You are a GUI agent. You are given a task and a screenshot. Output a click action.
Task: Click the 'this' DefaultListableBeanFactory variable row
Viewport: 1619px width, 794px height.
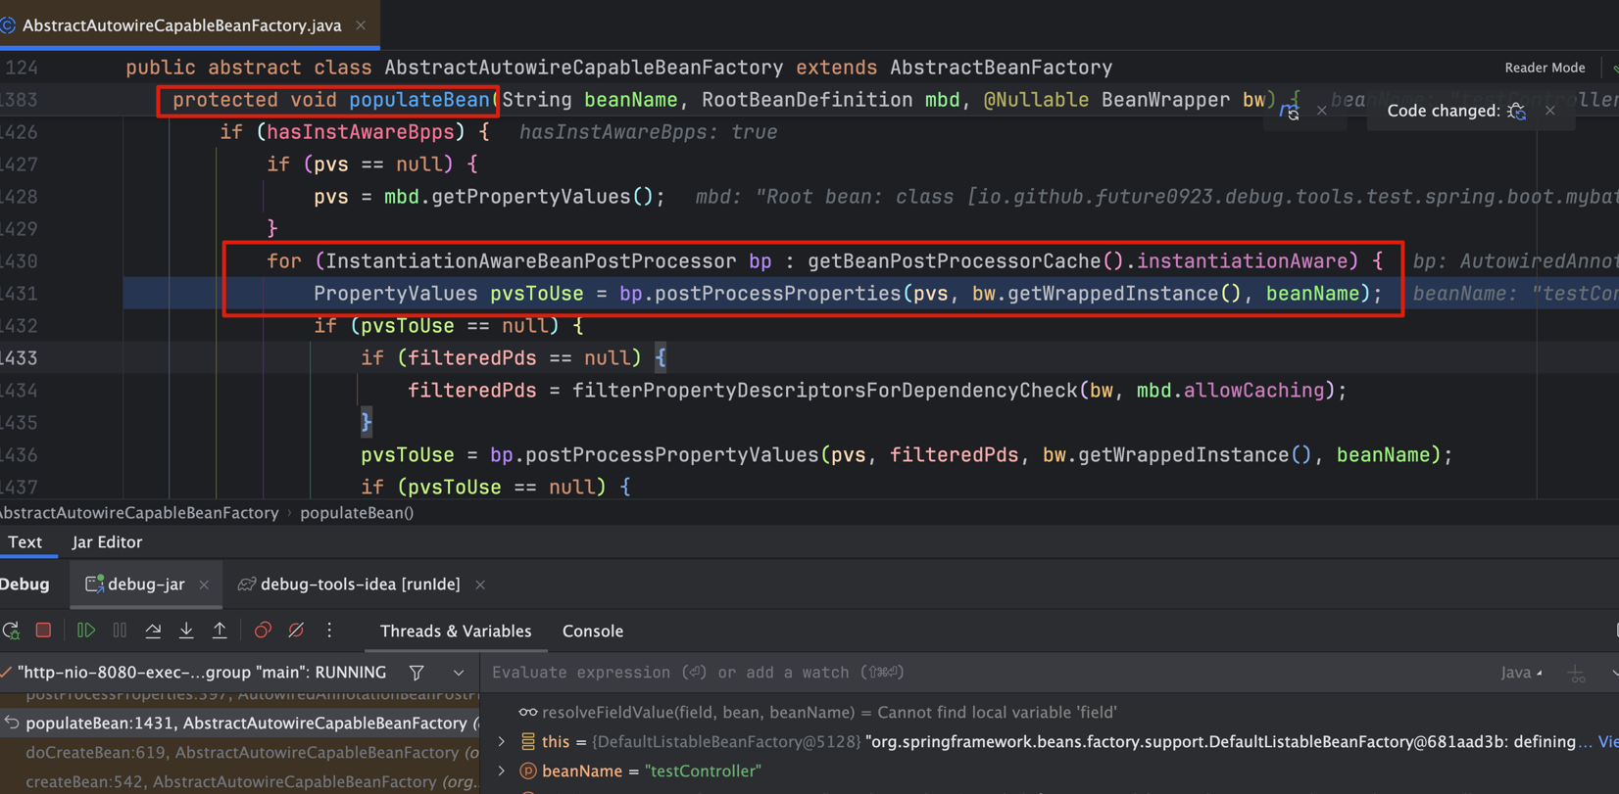coord(1049,742)
